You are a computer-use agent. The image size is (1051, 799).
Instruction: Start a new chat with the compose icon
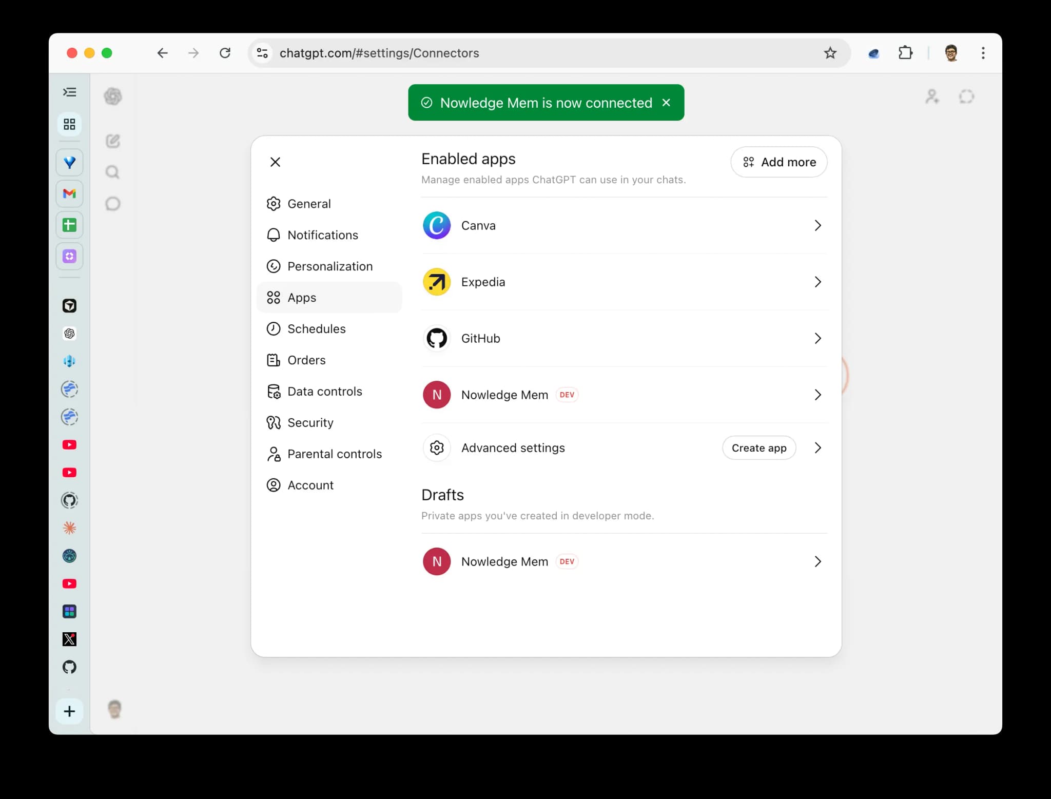coord(113,141)
